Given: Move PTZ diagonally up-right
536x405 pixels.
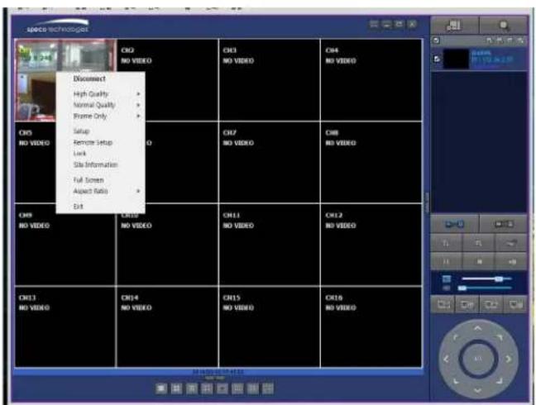Looking at the screenshot, I should pyautogui.click(x=500, y=337).
